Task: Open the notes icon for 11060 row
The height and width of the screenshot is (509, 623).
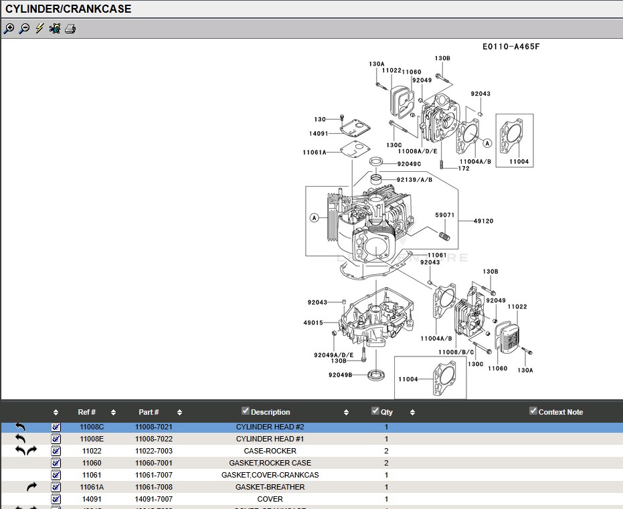Action: coord(56,463)
